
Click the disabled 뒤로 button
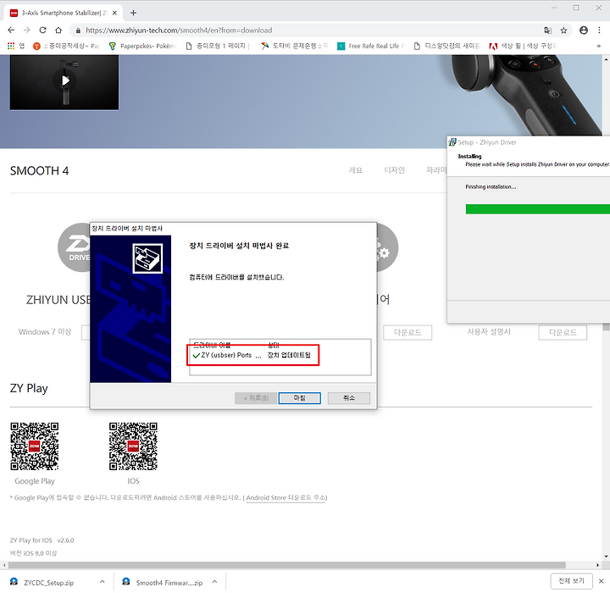256,398
